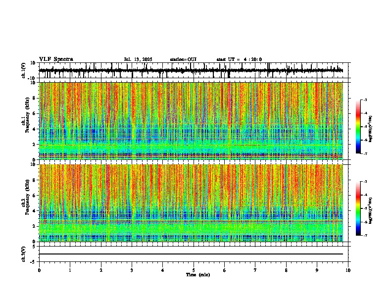This screenshot has width=392, height=303.
Task: Click the "Time (min)" axis title
Action: pos(198,275)
